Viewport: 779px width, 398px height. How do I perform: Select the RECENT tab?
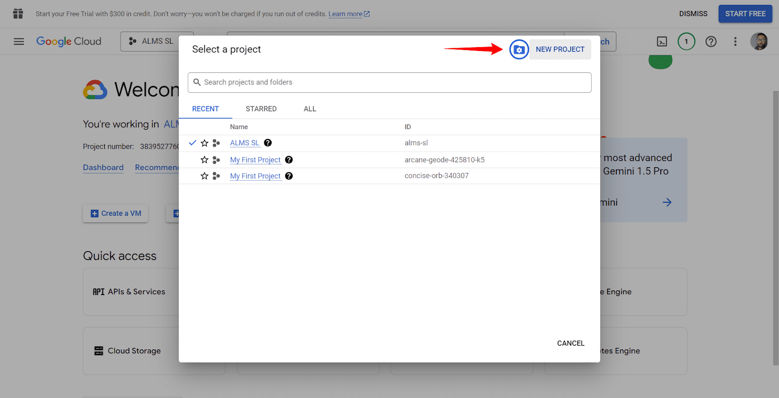click(x=205, y=109)
